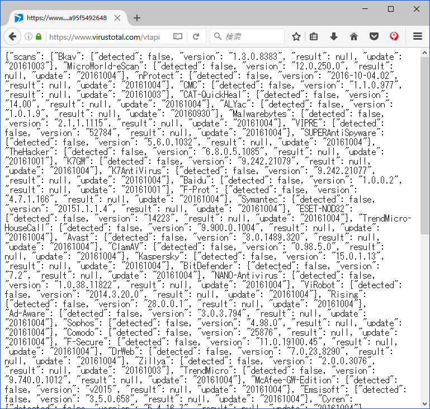
Task: Reload the page with the refresh icon
Action: click(196, 36)
